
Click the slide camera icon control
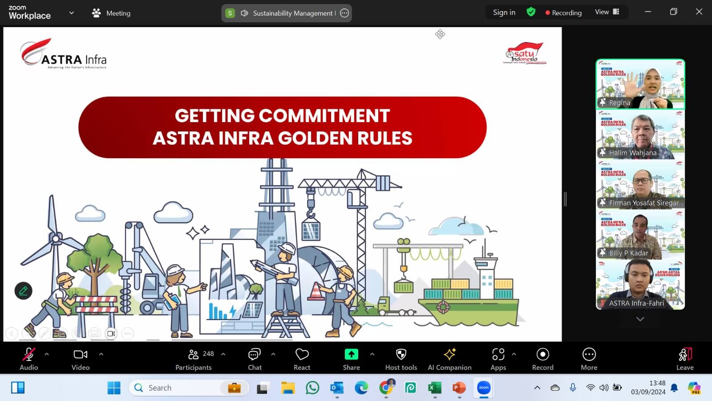point(111,333)
